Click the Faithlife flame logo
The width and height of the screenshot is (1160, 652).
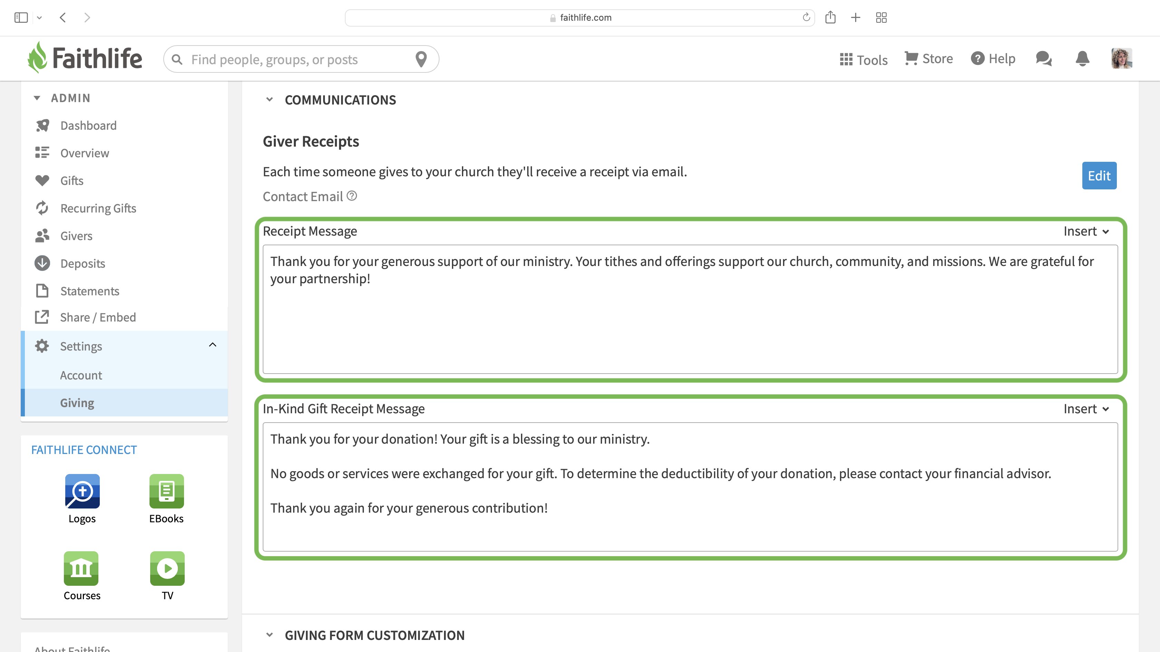pos(37,57)
